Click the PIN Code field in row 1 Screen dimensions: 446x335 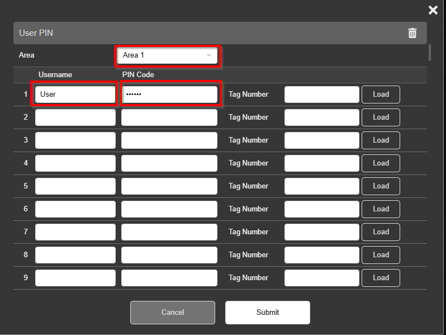pyautogui.click(x=169, y=95)
